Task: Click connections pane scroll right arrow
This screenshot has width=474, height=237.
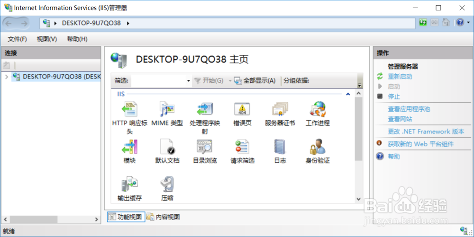Action: tap(96, 219)
